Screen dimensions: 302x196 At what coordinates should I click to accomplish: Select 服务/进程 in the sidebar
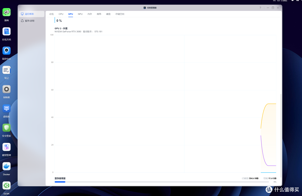pyautogui.click(x=32, y=21)
